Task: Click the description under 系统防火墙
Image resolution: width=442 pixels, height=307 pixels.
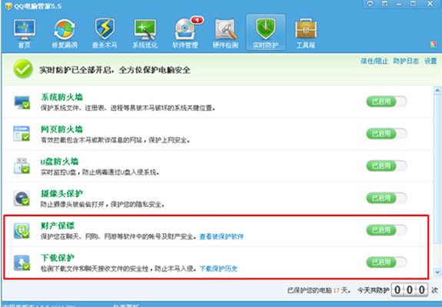Action: point(128,108)
